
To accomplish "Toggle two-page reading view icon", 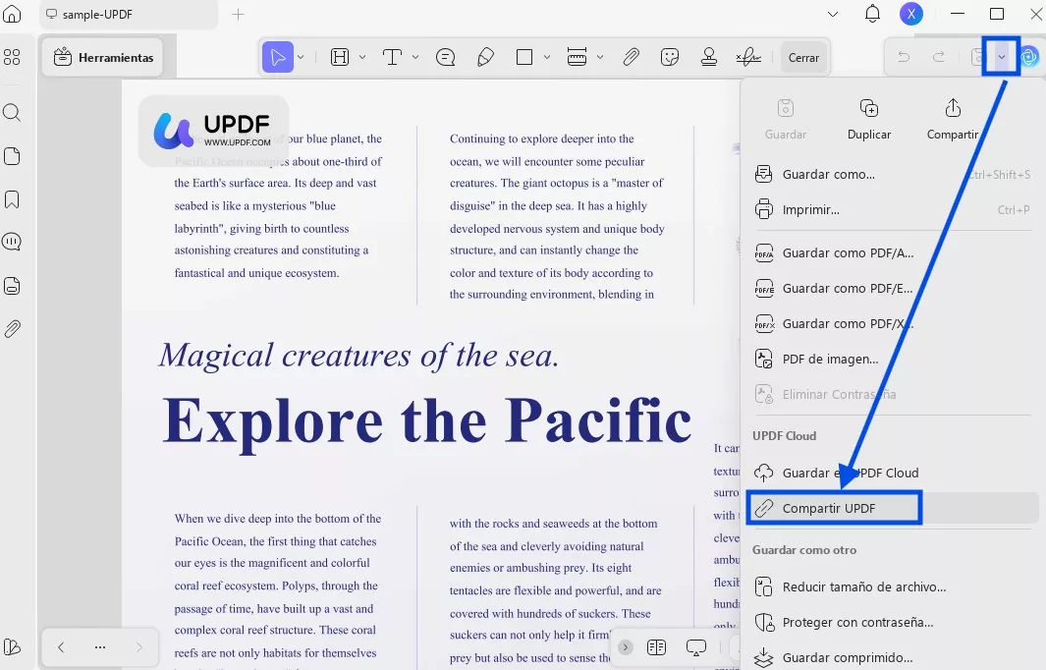I will (x=656, y=646).
